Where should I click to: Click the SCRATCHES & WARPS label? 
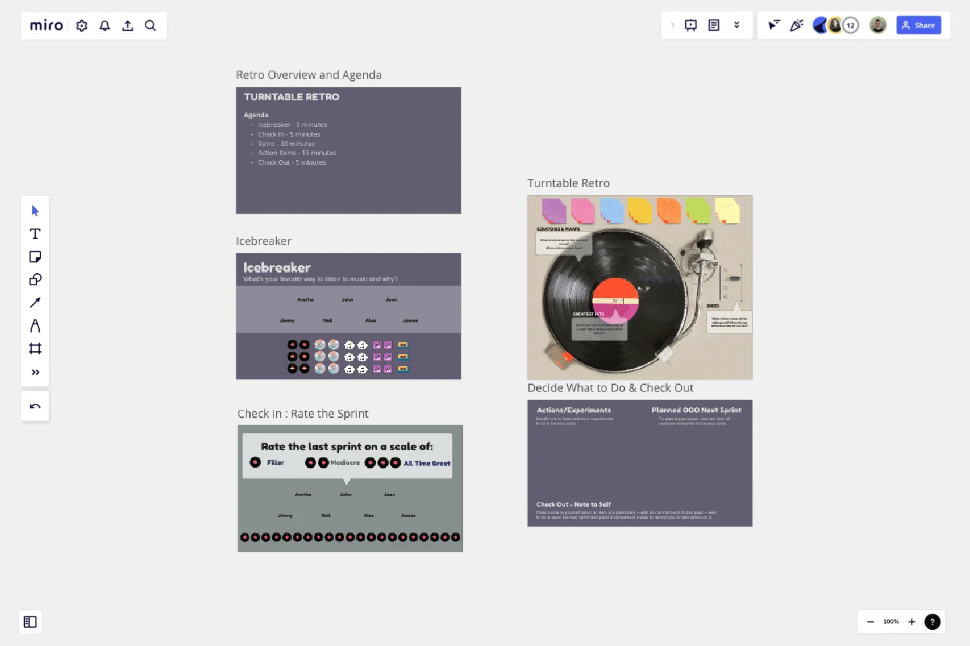pos(558,229)
